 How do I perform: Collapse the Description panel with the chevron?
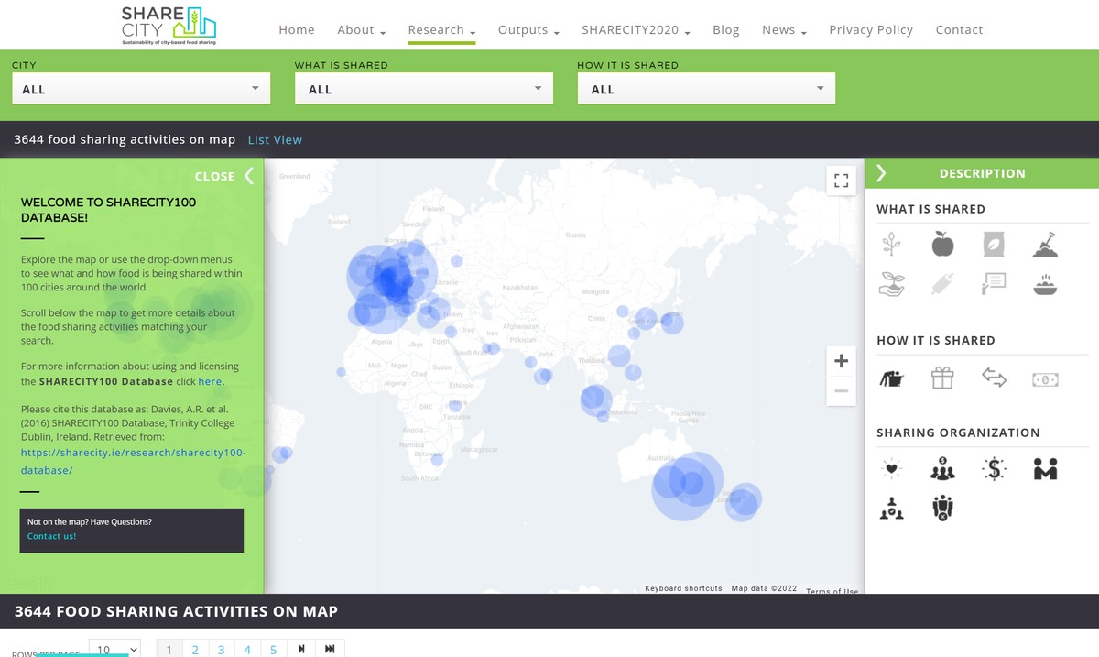point(881,173)
